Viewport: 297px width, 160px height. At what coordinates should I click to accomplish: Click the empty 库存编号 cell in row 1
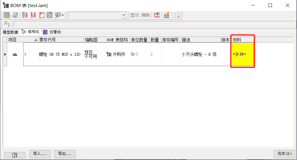[171, 54]
